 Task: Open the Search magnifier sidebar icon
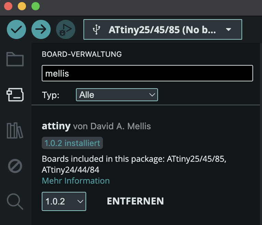[15, 201]
